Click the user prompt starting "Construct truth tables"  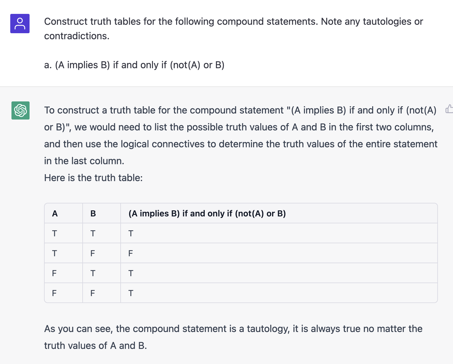(233, 29)
